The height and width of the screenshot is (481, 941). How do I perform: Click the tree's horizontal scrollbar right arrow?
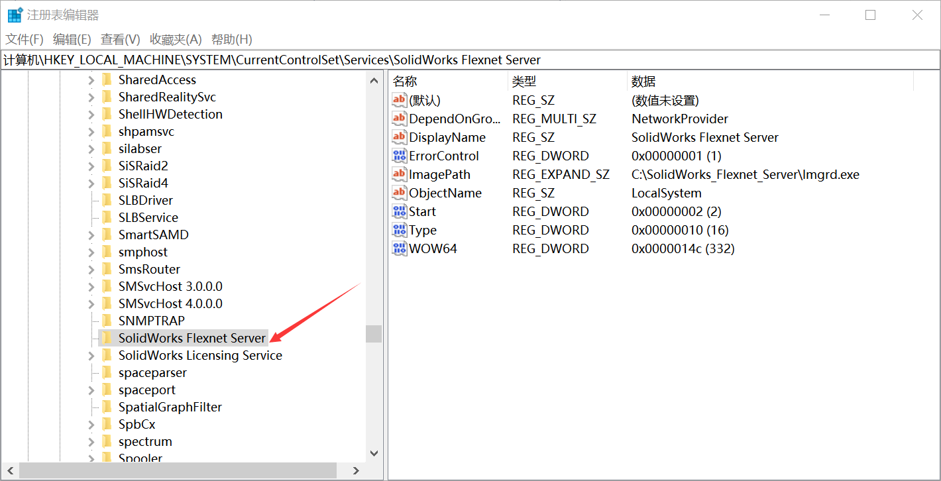pos(356,470)
